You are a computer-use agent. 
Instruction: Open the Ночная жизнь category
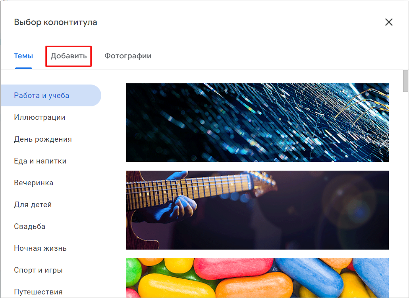(39, 248)
